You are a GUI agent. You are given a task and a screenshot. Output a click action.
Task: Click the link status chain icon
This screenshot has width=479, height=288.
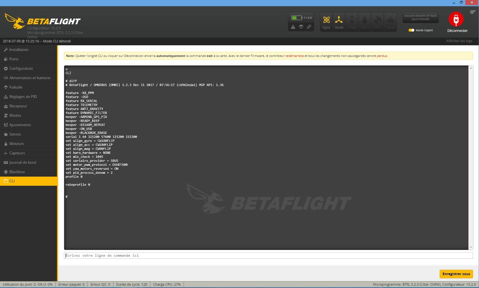click(309, 27)
